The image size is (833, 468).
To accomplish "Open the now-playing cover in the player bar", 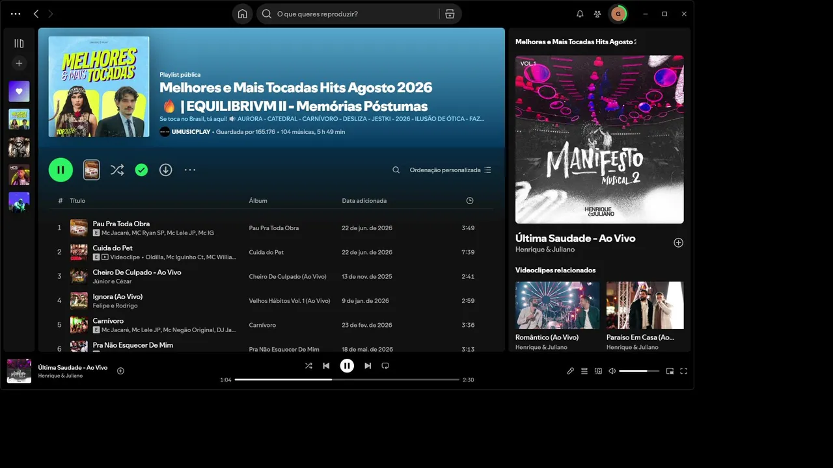I will point(19,371).
